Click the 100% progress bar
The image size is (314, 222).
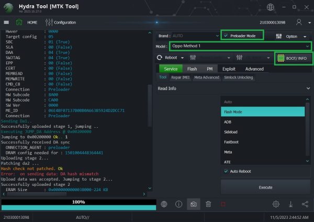point(78,204)
